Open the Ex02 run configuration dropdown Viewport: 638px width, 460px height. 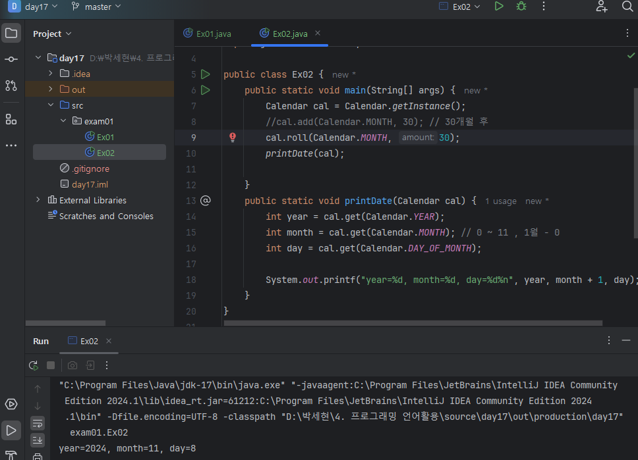pos(460,7)
